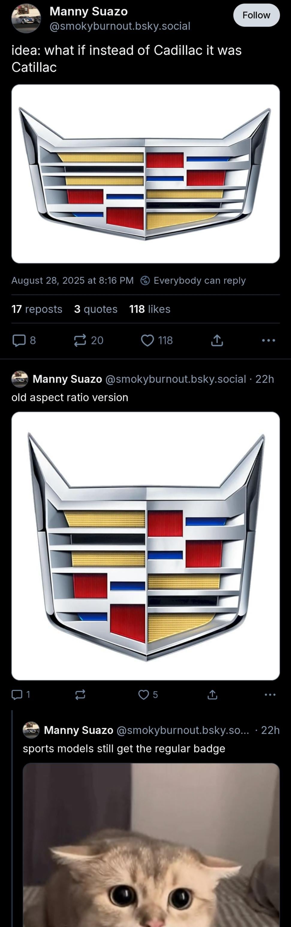
Task: Reply to the main Catillac post
Action: click(x=24, y=340)
